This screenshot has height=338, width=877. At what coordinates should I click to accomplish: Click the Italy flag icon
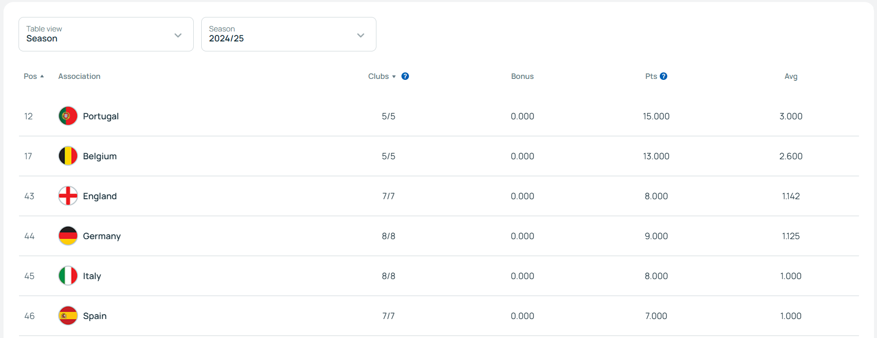tap(68, 276)
